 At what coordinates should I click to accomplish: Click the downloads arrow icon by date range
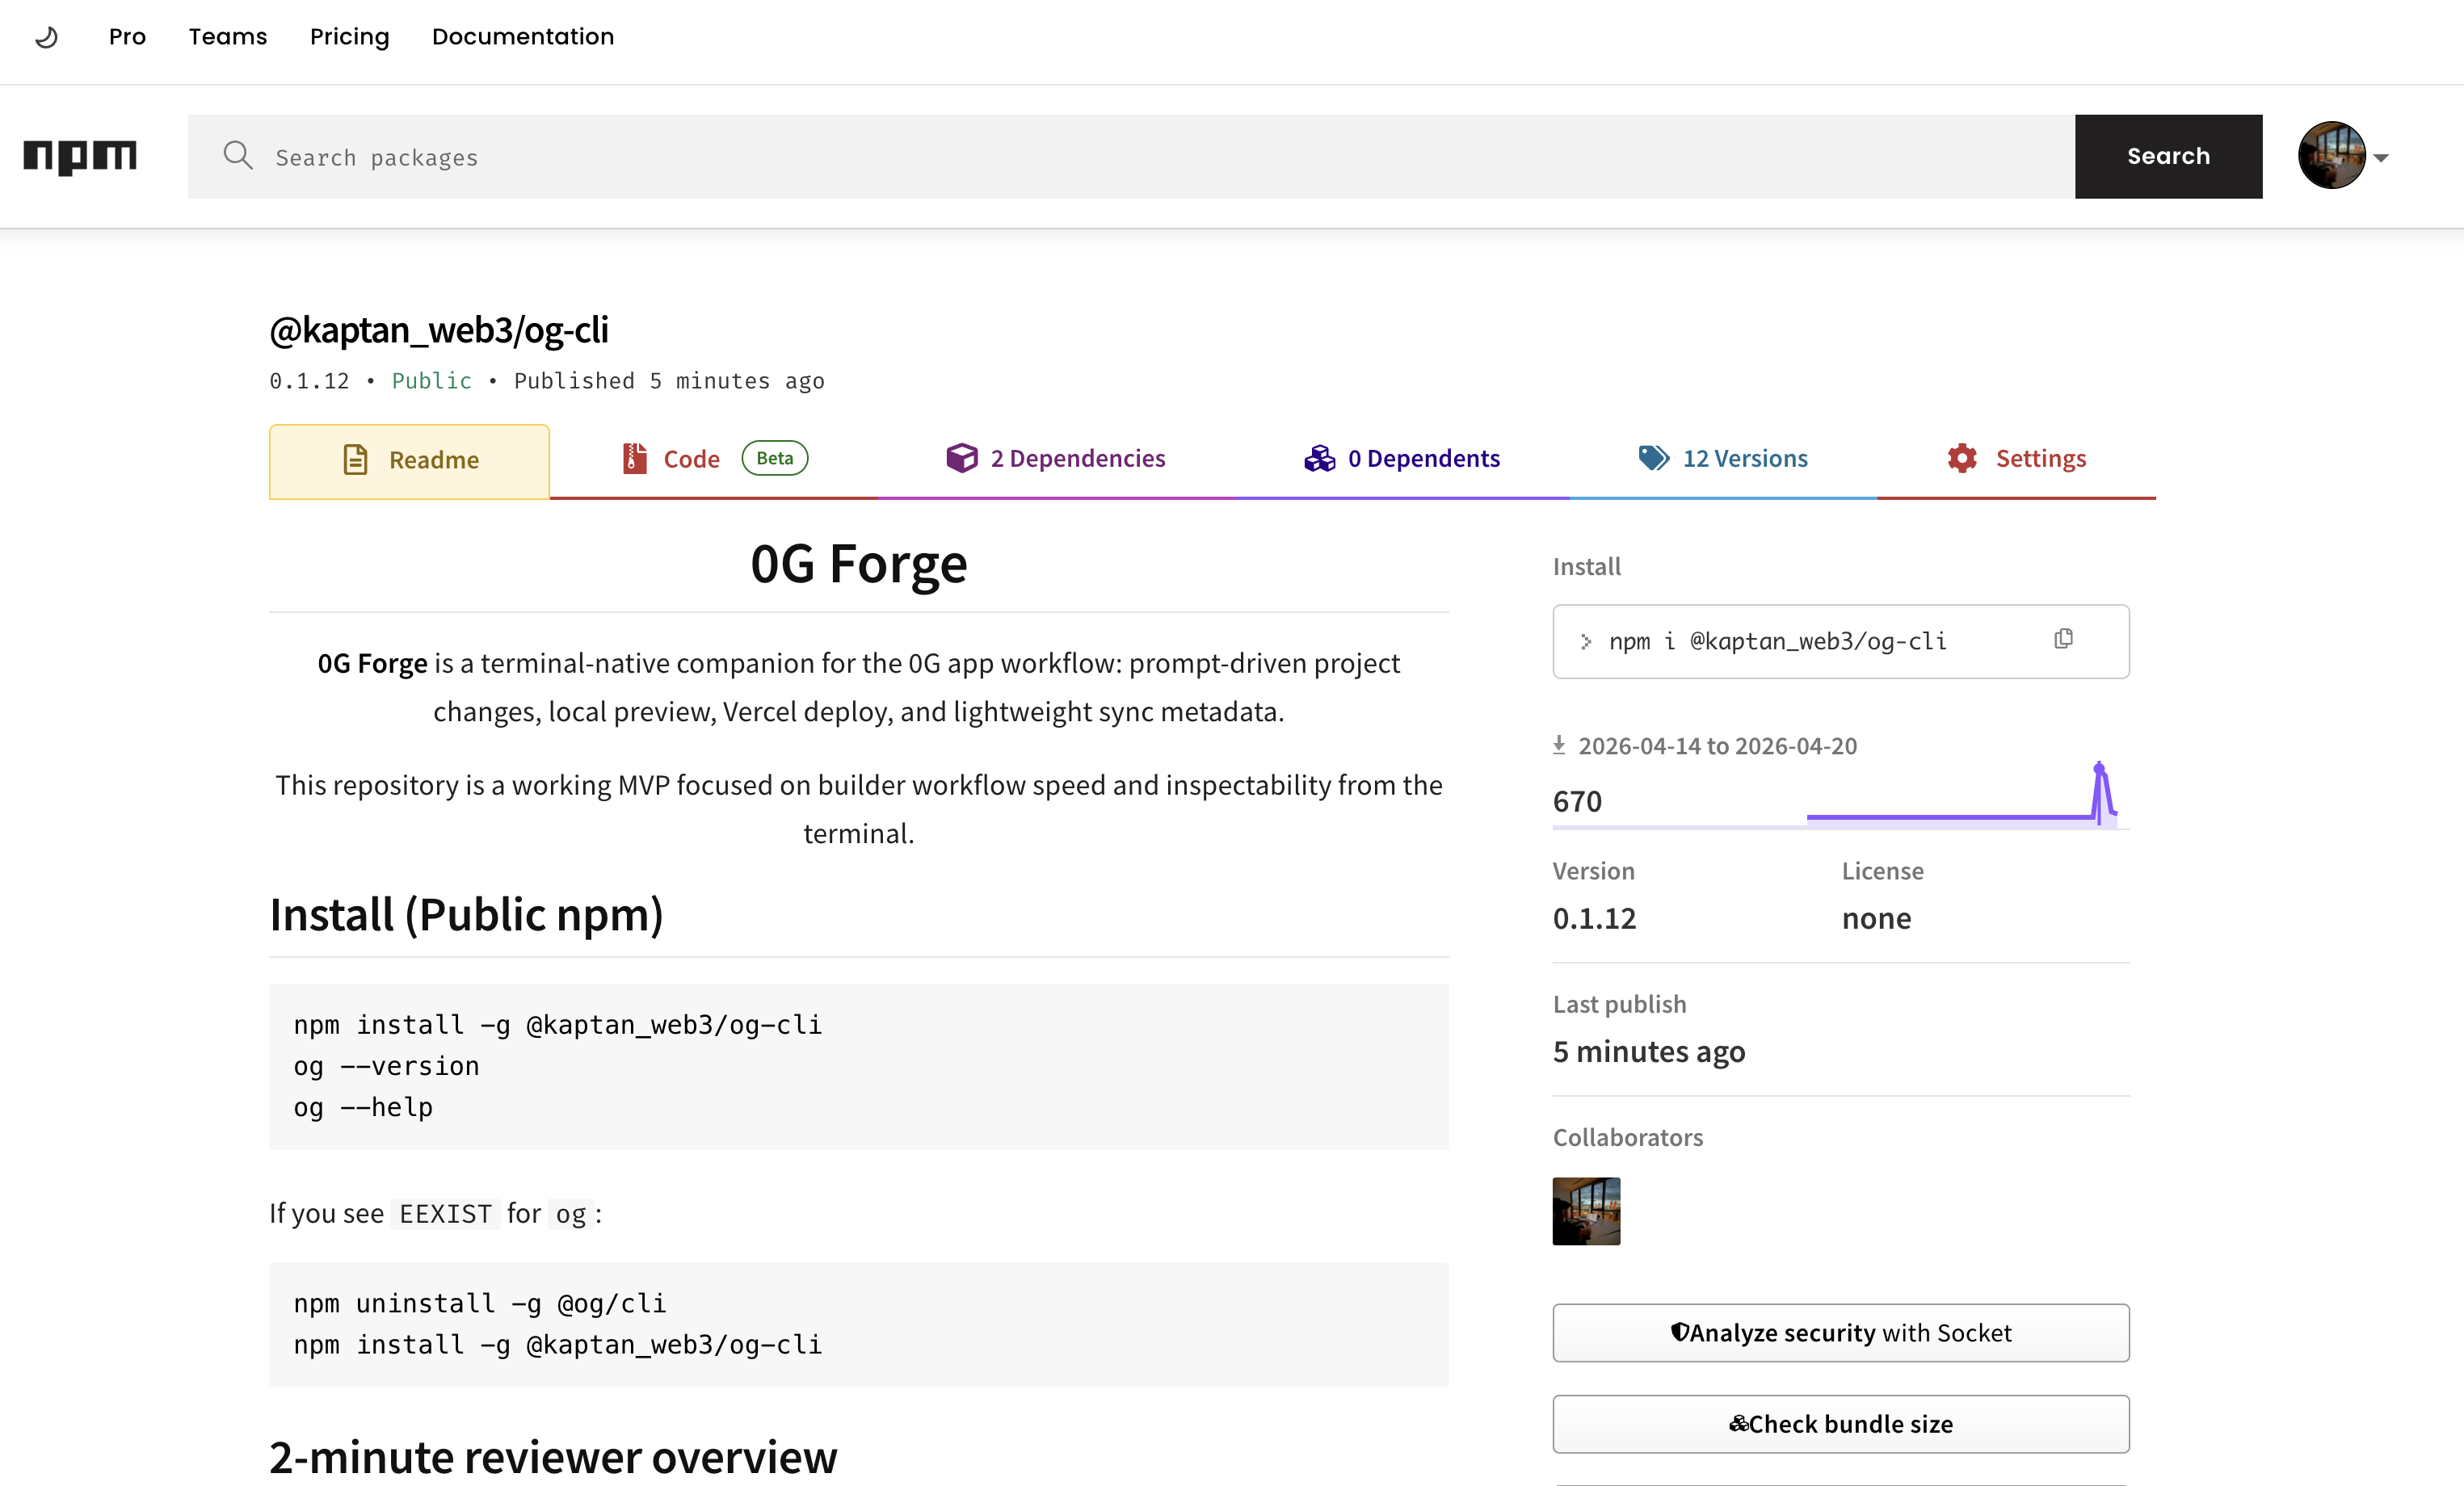click(x=1559, y=745)
